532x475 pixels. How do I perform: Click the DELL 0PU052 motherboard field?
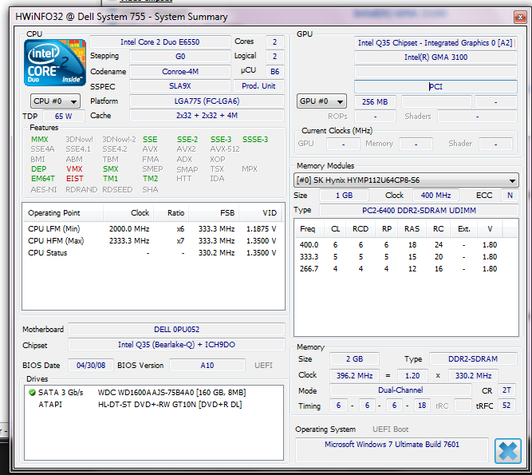pos(176,330)
